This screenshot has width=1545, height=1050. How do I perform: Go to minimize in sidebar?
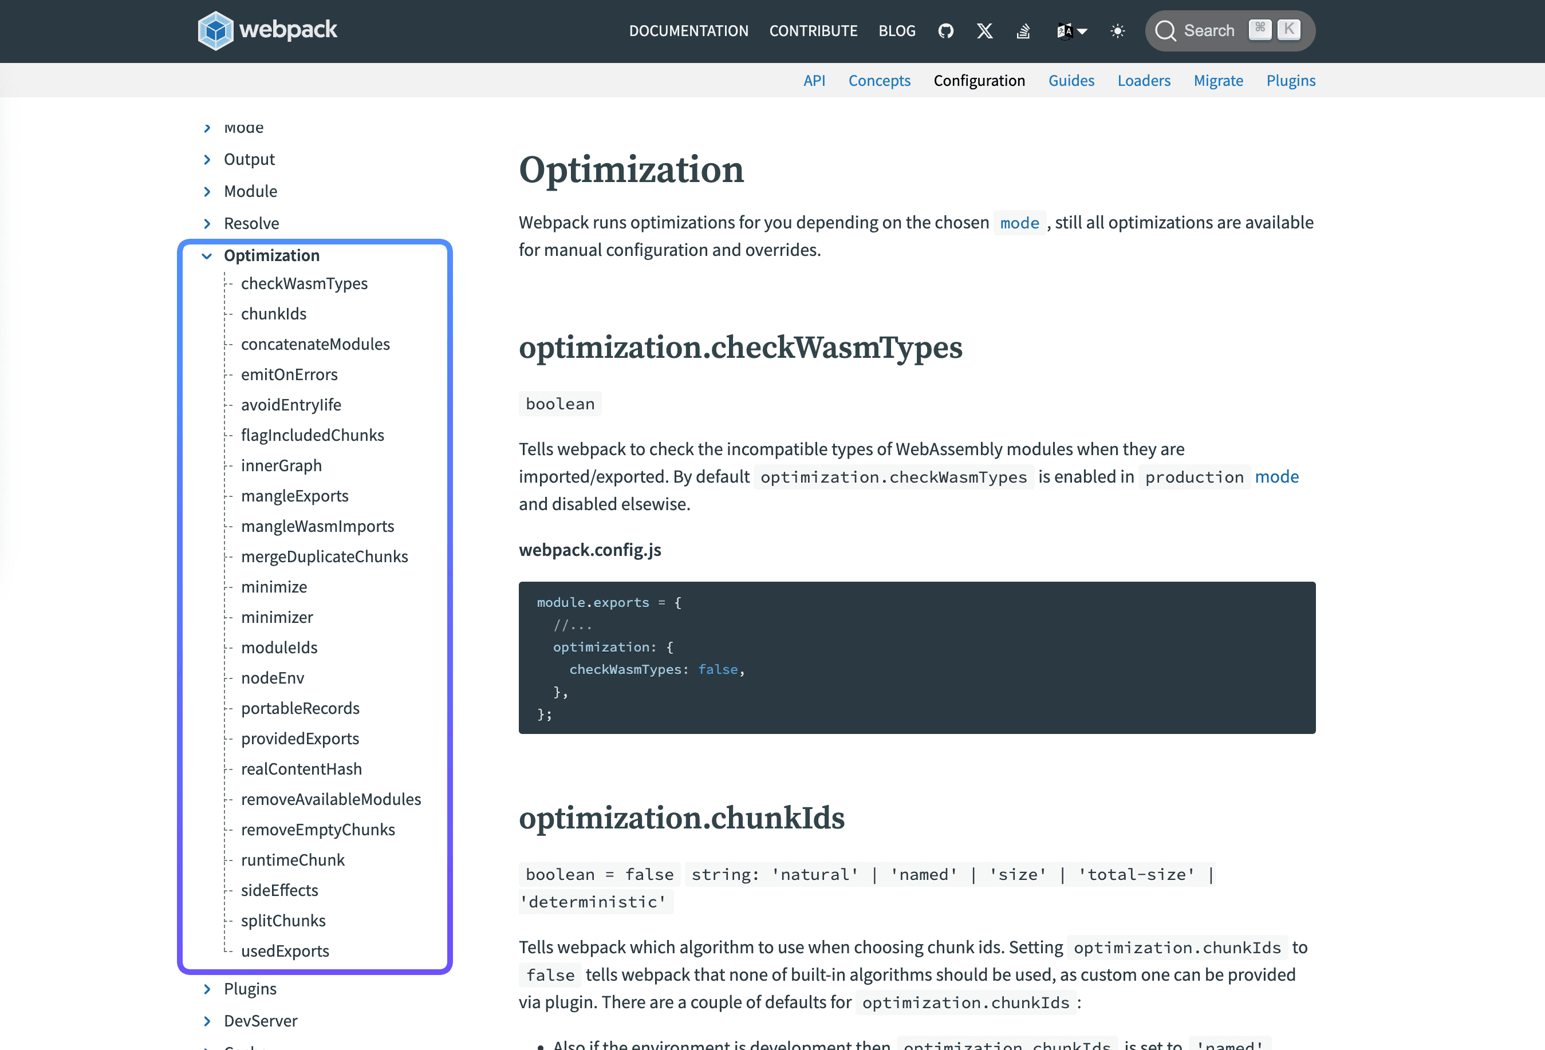274,587
